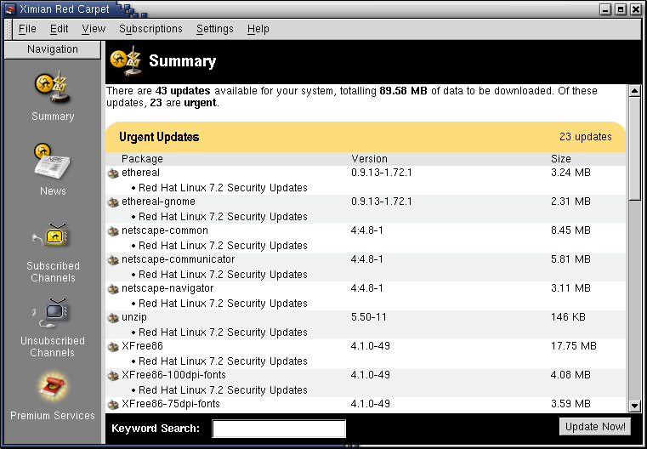Click the 23 updates count label
Screen dimensions: 647x449
[586, 137]
